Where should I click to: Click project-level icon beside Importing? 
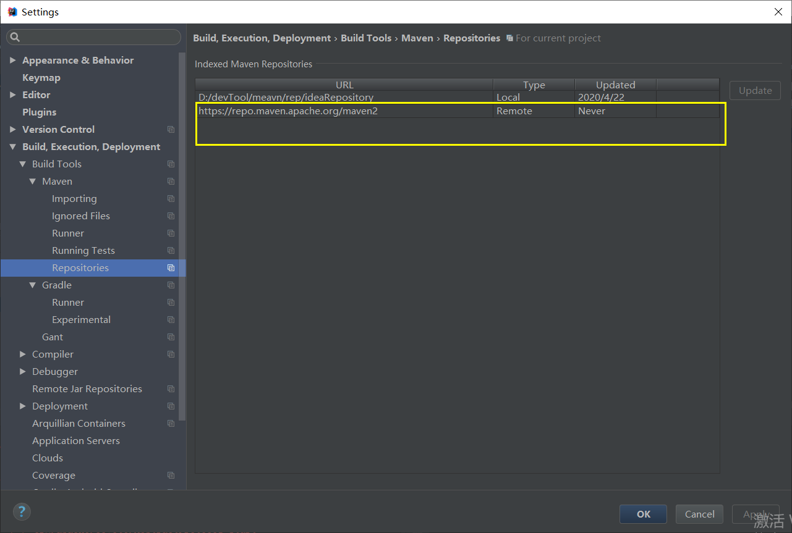pyautogui.click(x=171, y=199)
